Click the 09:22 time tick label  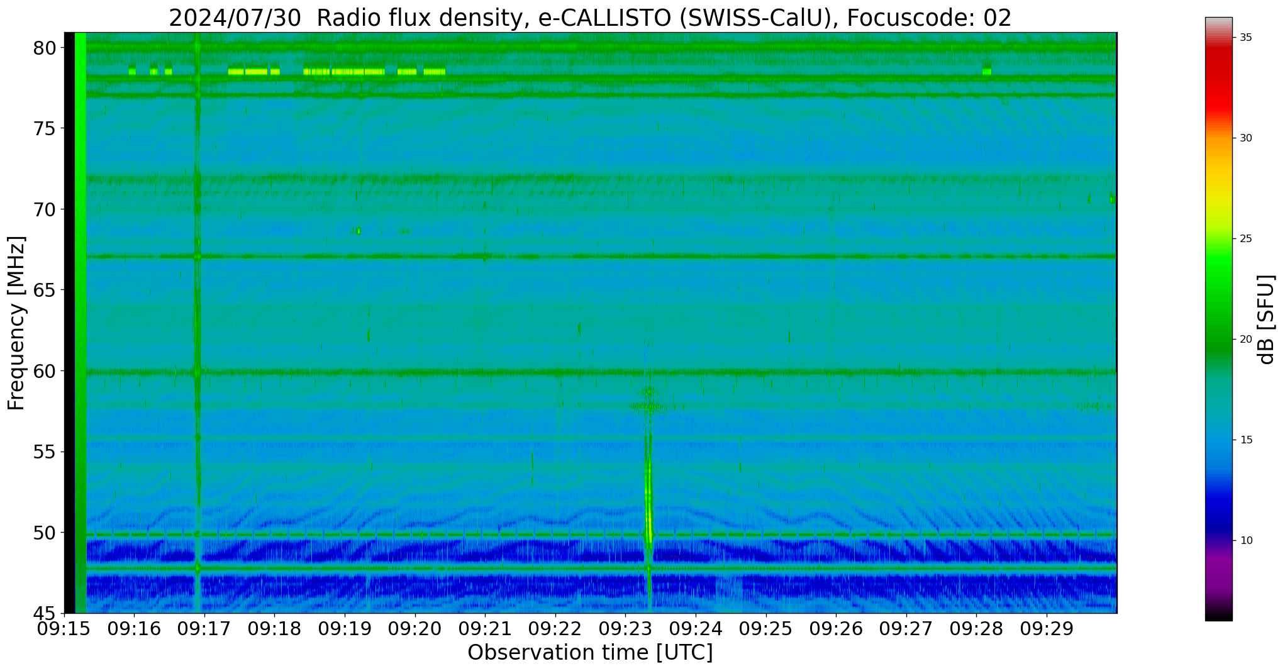(x=555, y=628)
